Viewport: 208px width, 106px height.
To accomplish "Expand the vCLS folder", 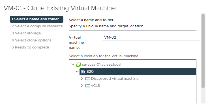I will tap(82, 86).
